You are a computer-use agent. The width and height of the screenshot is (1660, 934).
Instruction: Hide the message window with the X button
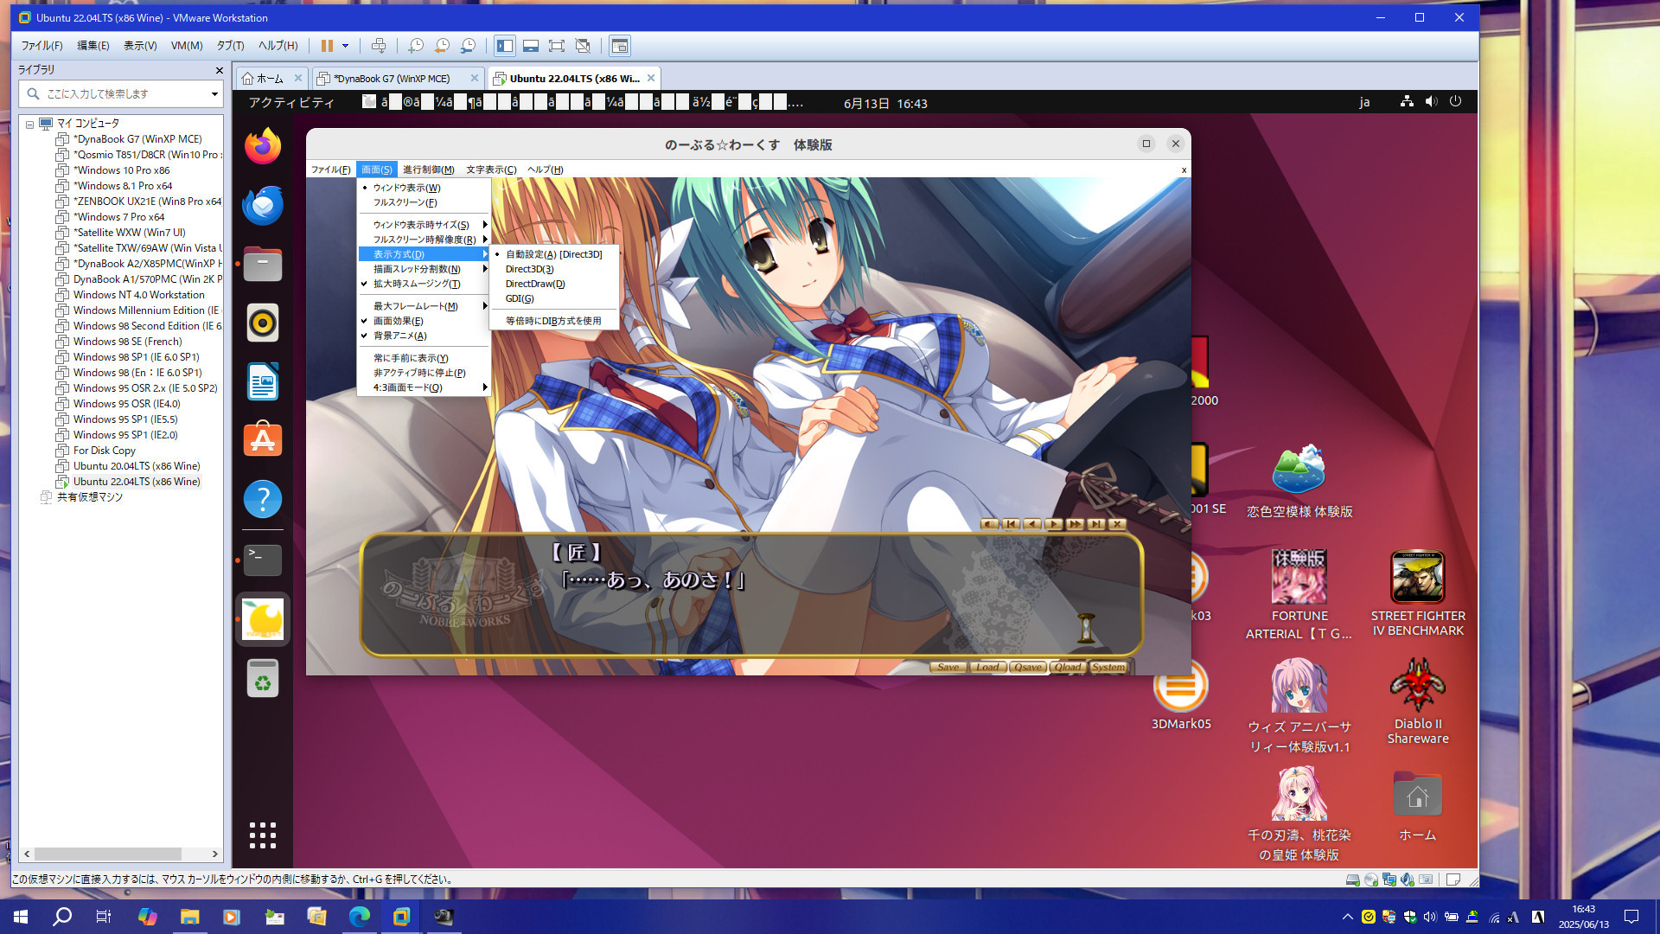[1117, 524]
